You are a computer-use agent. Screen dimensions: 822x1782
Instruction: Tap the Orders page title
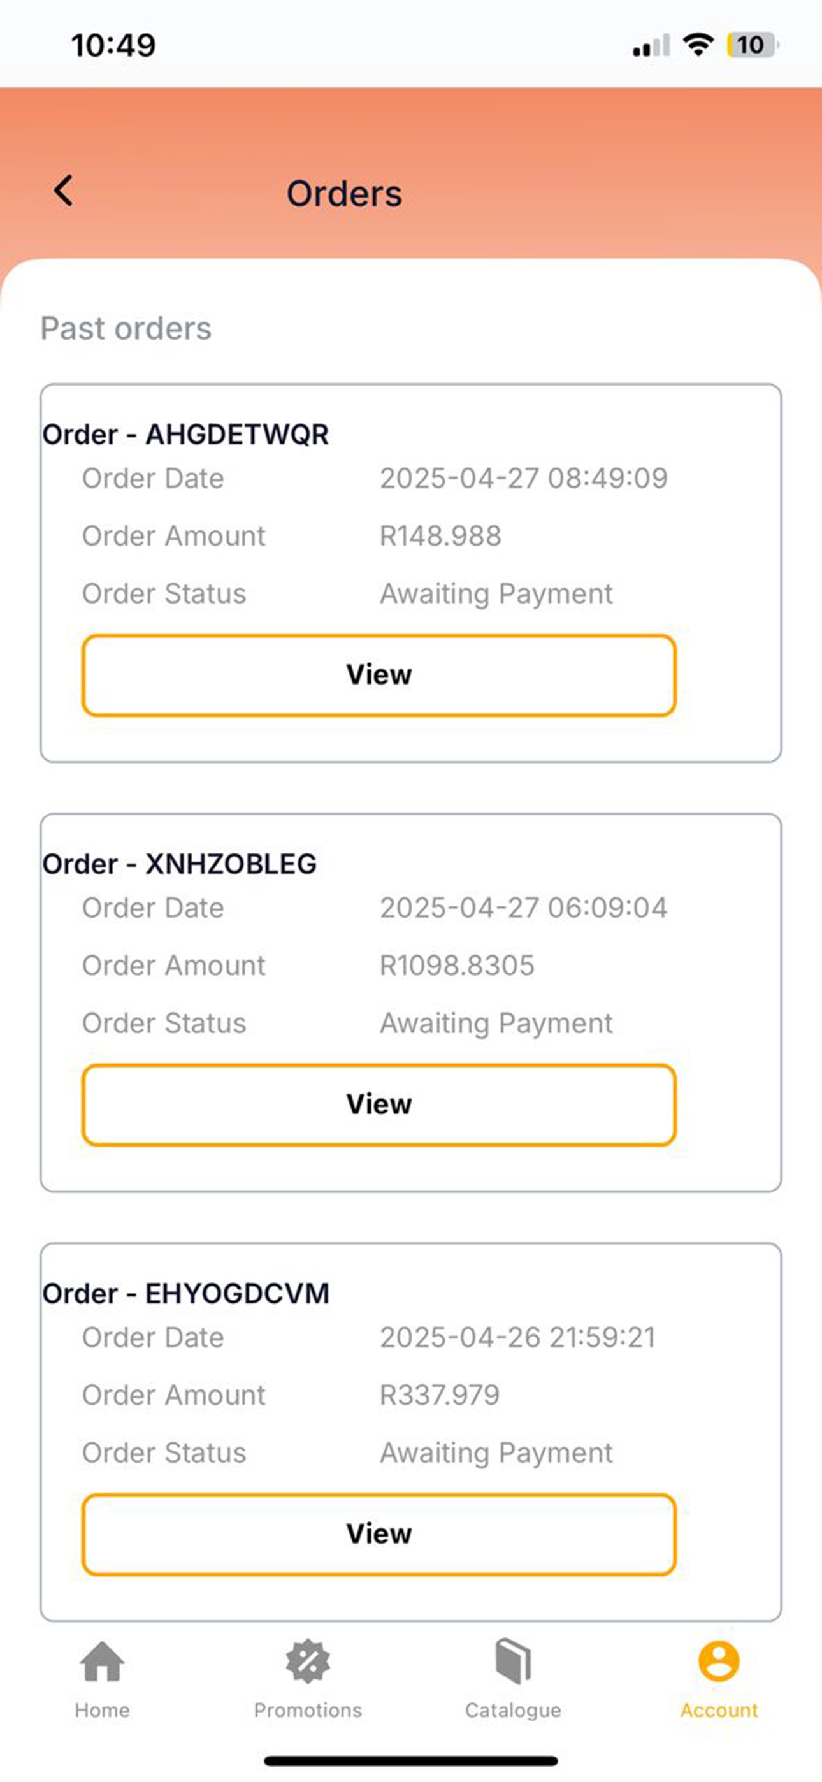344,194
